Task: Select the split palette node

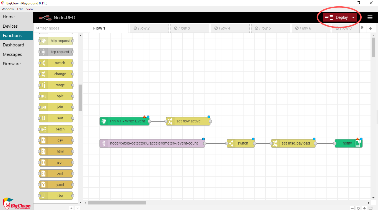Action: 56,96
